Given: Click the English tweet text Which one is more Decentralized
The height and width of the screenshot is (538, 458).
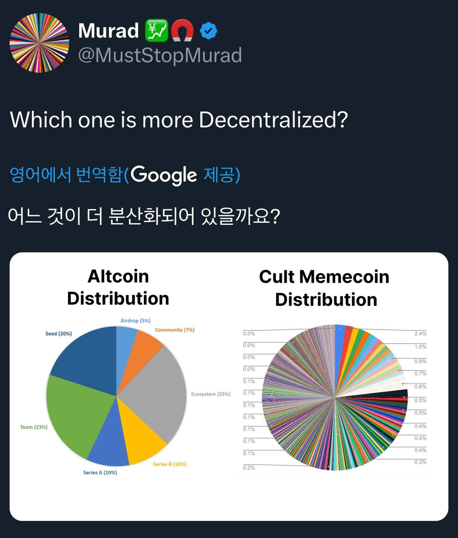Looking at the screenshot, I should coord(179,120).
